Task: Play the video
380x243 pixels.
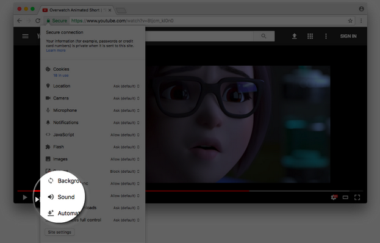Action: point(25,197)
